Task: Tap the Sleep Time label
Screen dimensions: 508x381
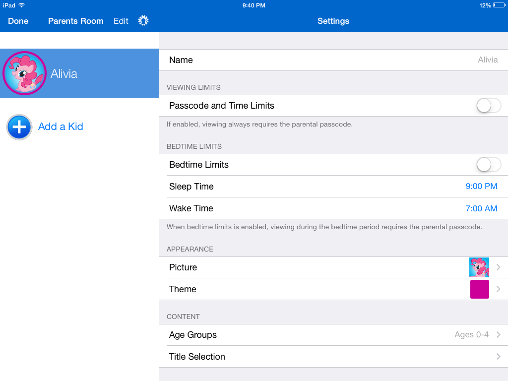Action: 191,187
